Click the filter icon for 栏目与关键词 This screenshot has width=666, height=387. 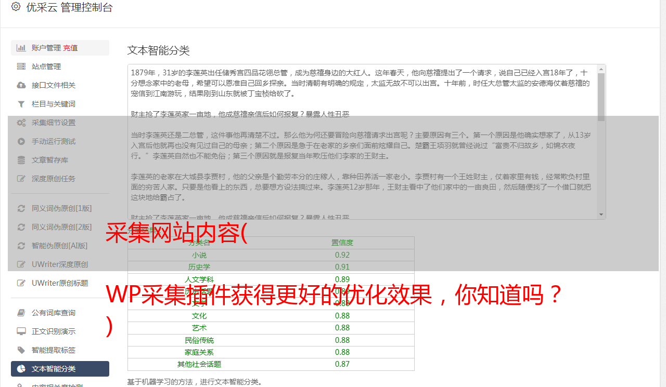21,104
